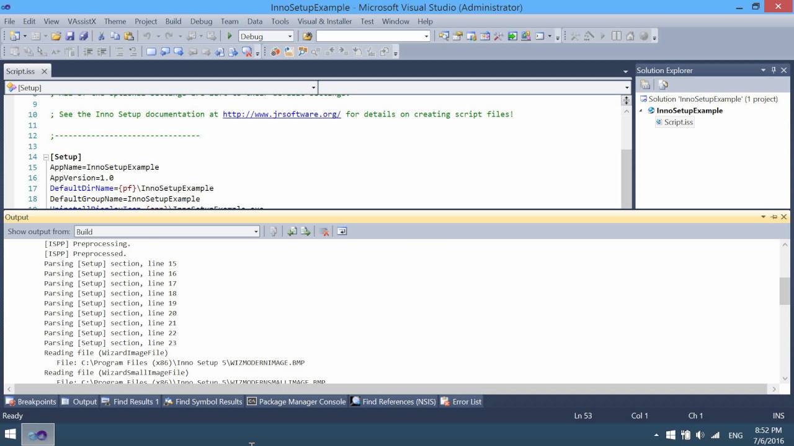The width and height of the screenshot is (794, 446).
Task: Click ENG language indicator in tray
Action: click(x=736, y=435)
